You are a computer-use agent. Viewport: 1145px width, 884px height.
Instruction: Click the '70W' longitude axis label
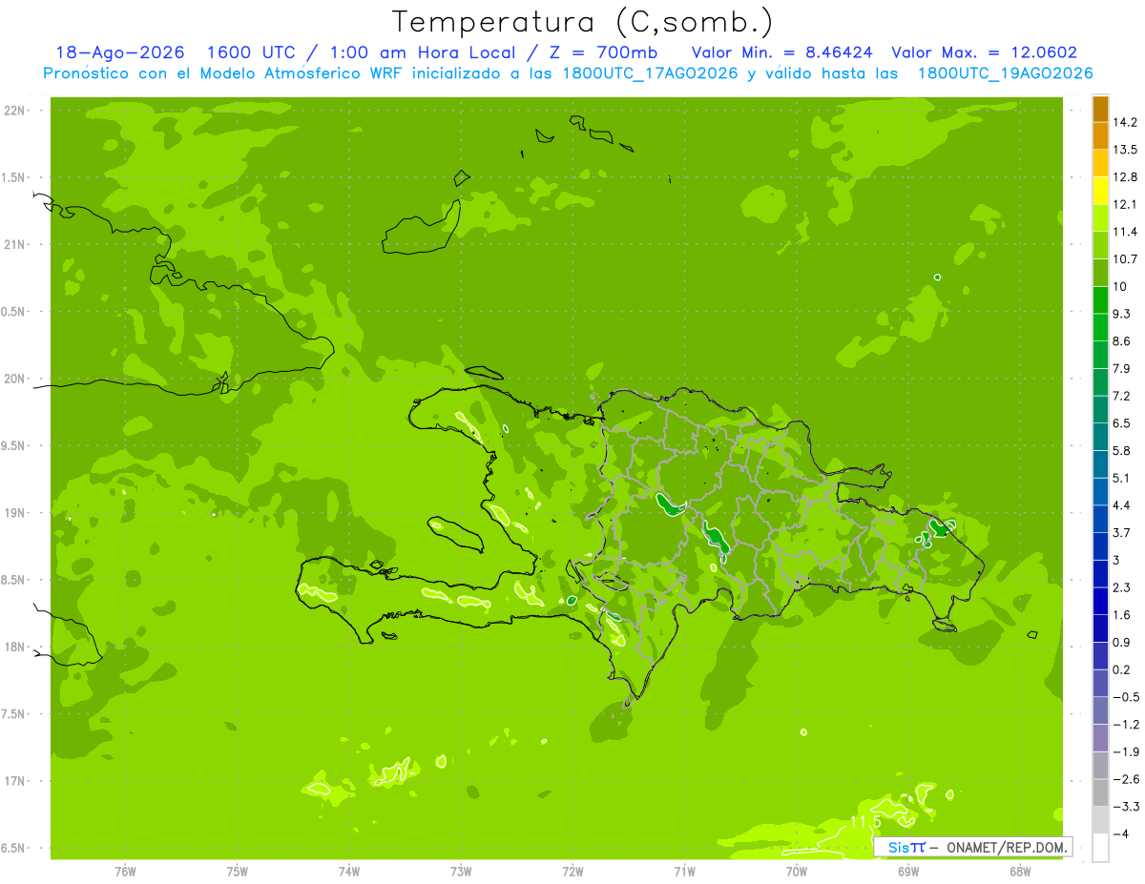coord(797,871)
